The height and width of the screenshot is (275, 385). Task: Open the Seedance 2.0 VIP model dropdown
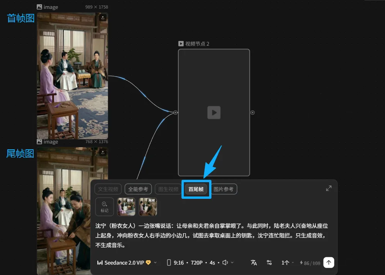click(127, 263)
